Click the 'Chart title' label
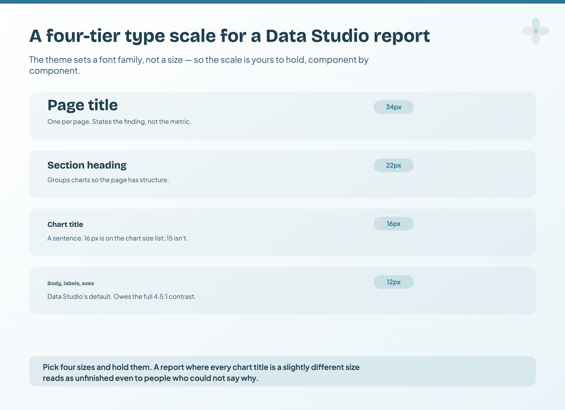Screen dimensions: 565x410 (65, 225)
